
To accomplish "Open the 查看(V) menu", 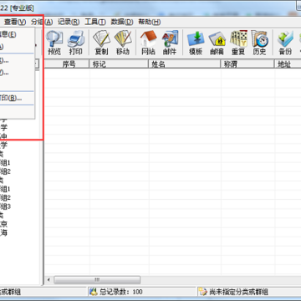I will [15, 22].
